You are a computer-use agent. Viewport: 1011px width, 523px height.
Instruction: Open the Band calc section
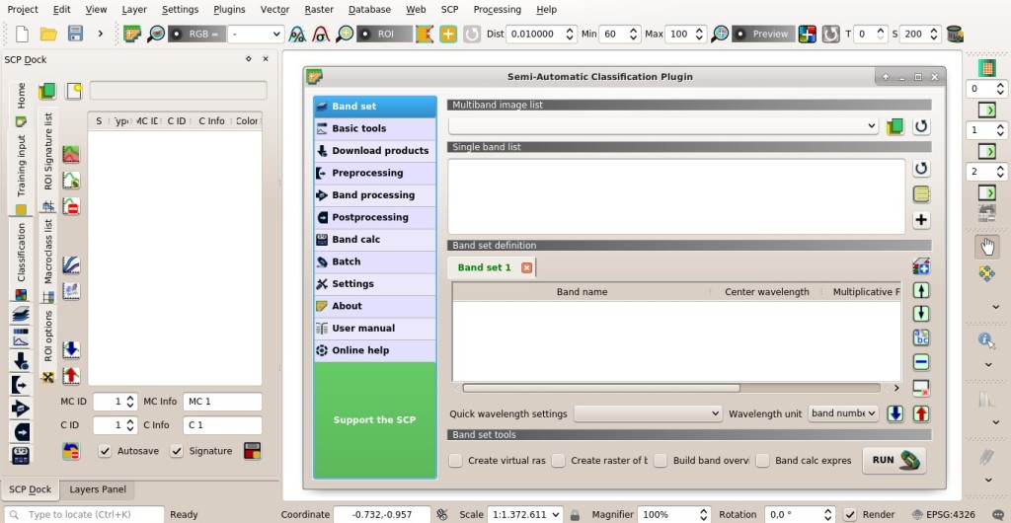coord(374,240)
